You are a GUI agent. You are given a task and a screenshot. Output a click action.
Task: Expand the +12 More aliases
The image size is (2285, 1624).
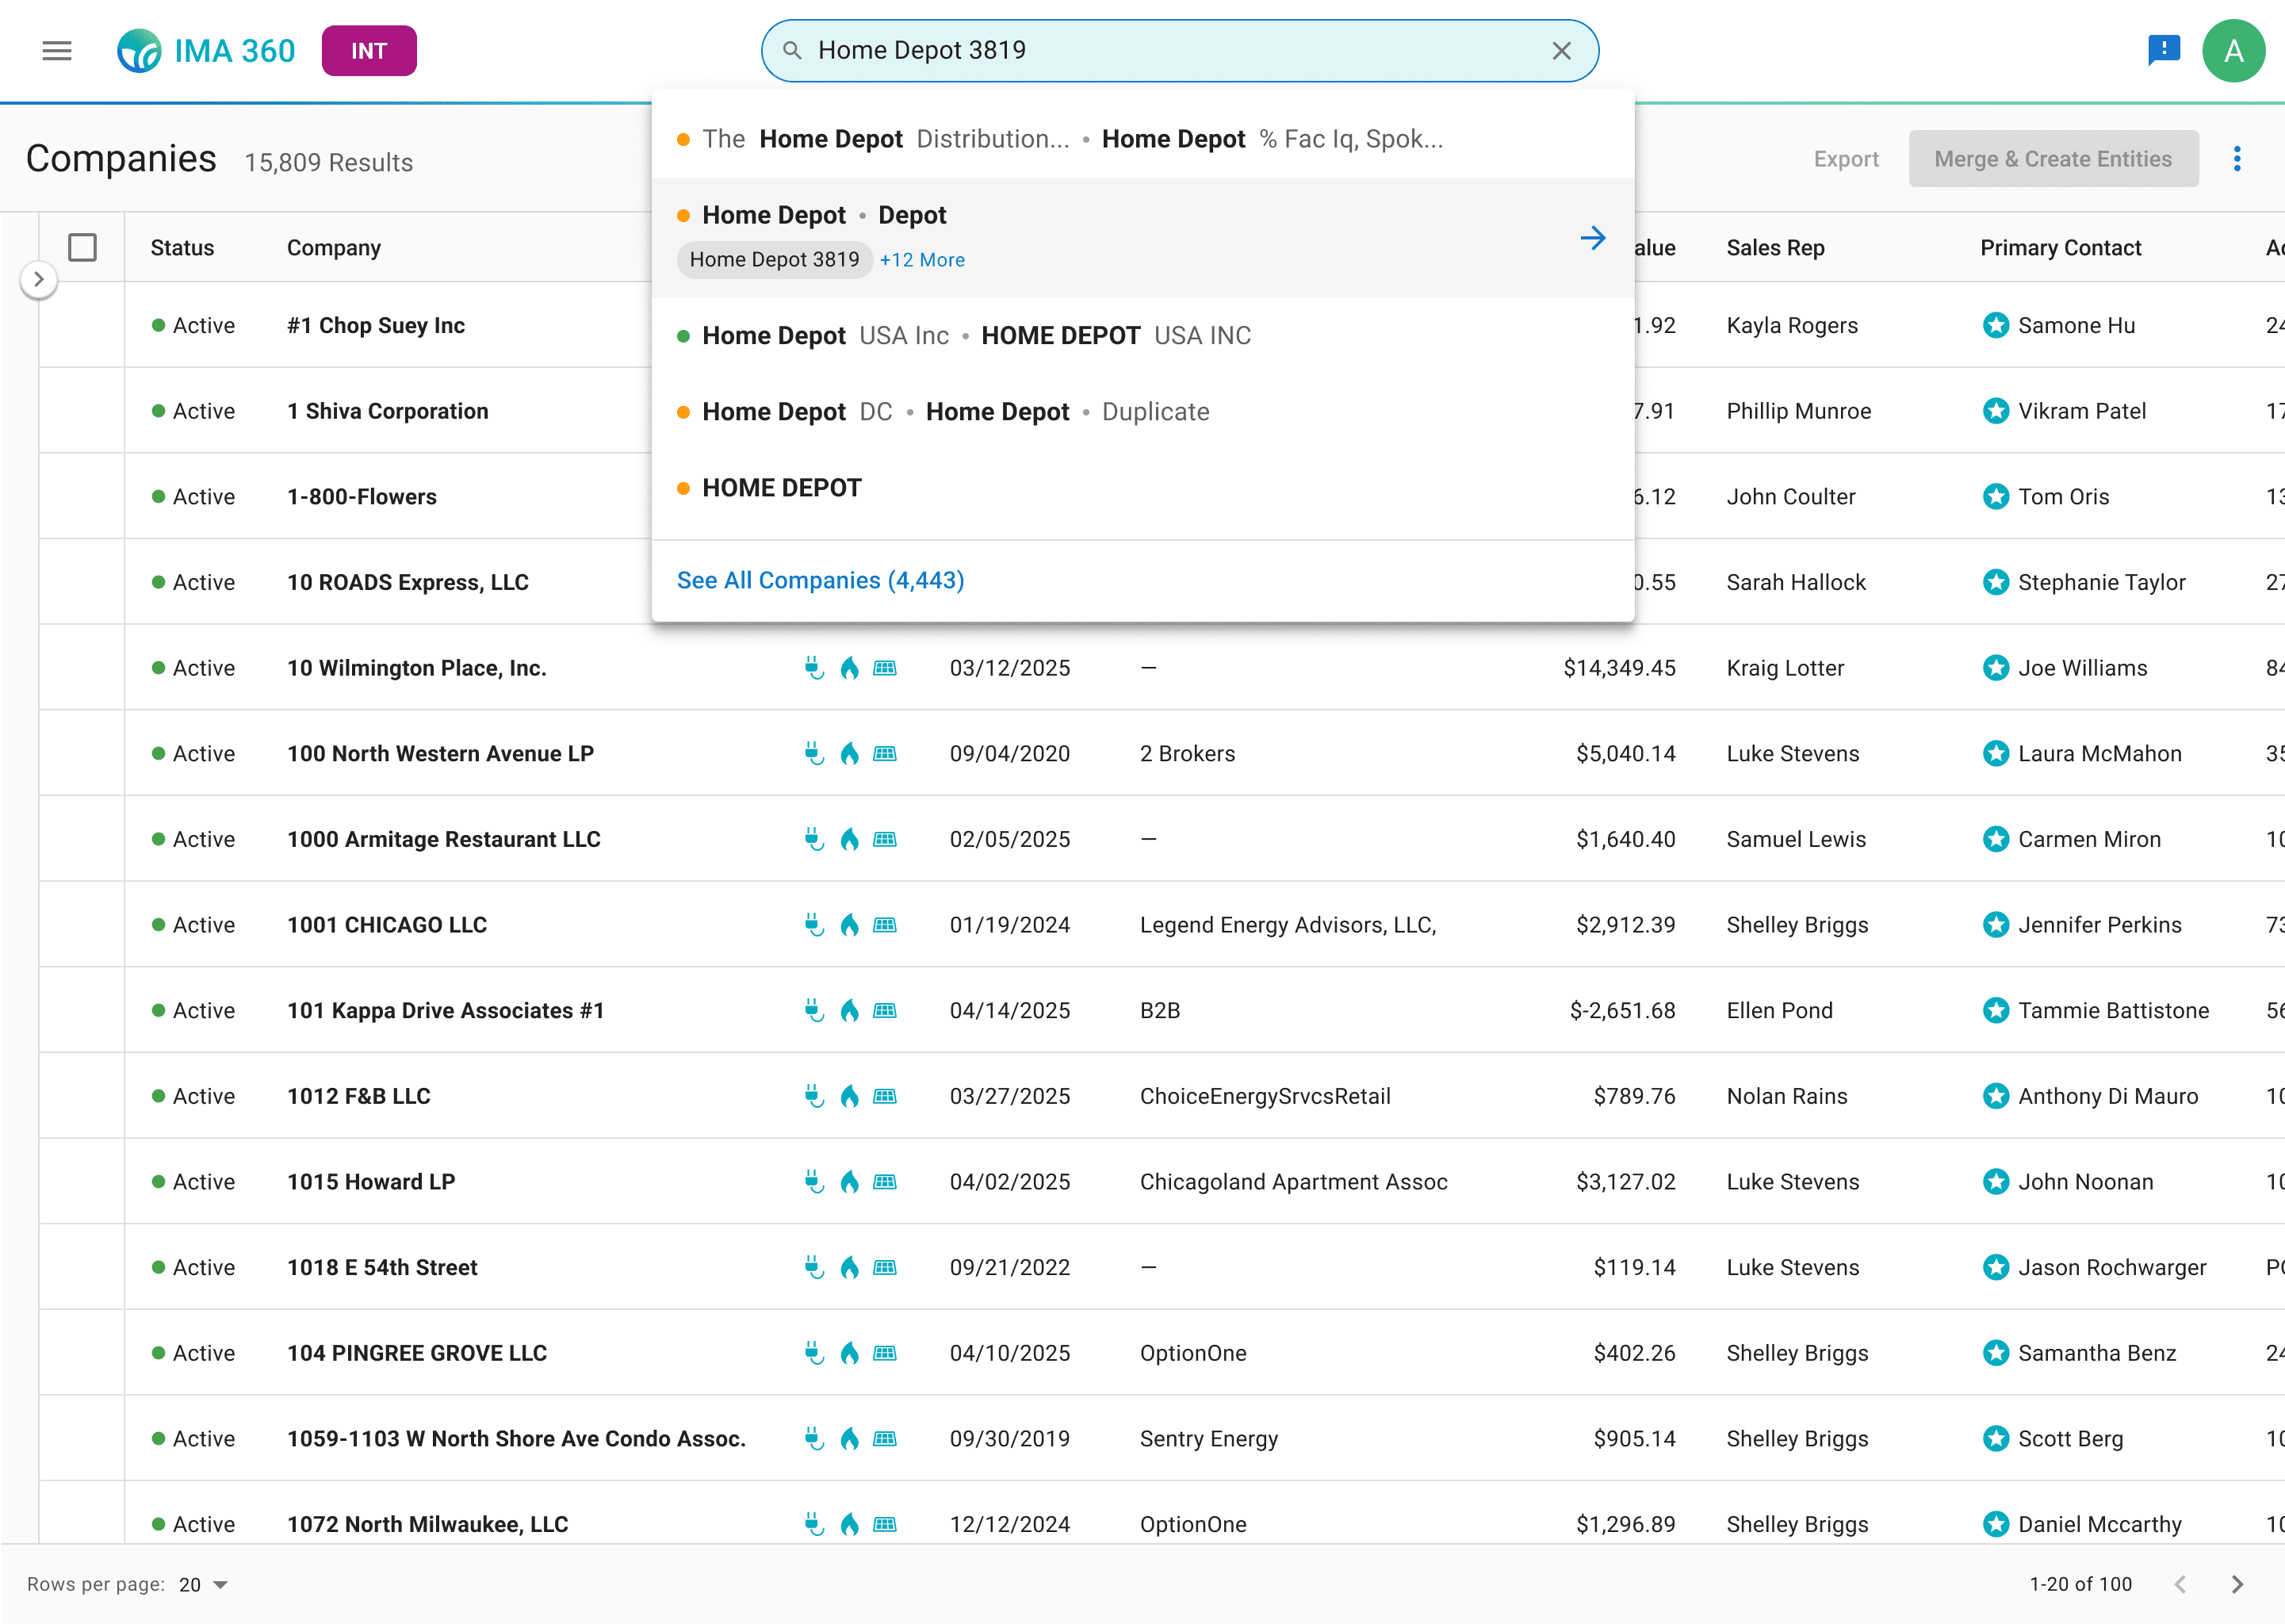tap(921, 260)
